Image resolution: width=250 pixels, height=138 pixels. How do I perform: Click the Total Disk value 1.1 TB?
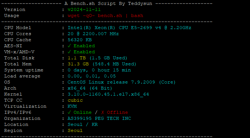pyautogui.click(x=77, y=58)
